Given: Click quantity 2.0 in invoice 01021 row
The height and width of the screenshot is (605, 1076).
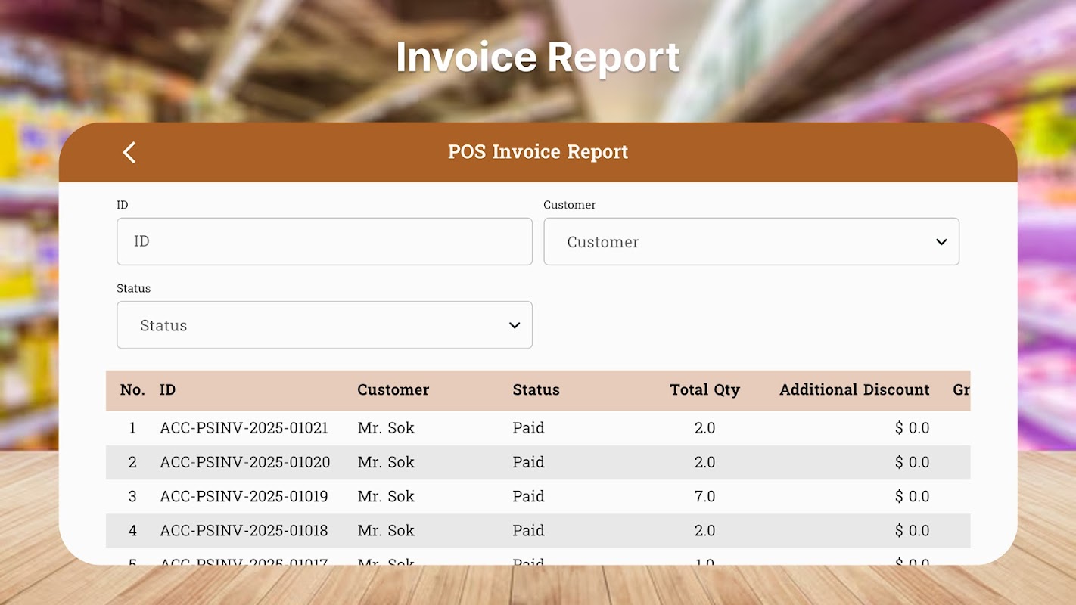Looking at the screenshot, I should pyautogui.click(x=704, y=428).
